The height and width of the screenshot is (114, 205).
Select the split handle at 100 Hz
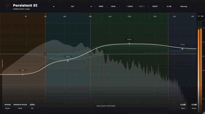[x=45, y=54]
